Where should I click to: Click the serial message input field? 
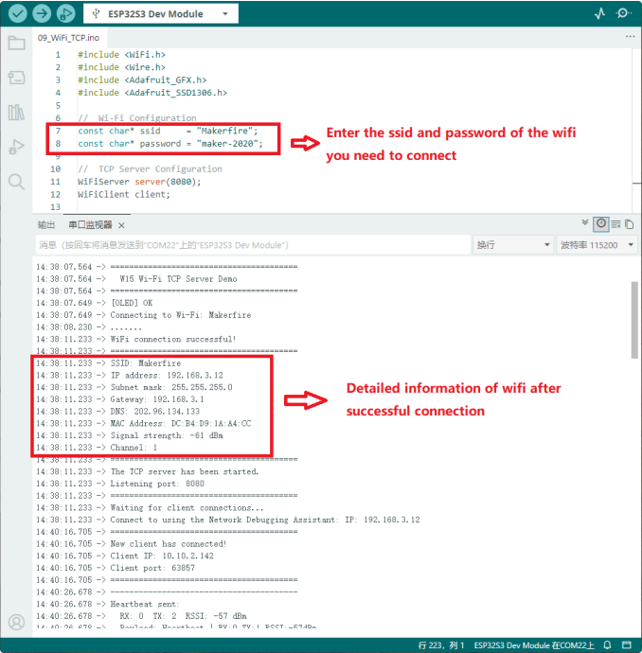click(253, 245)
